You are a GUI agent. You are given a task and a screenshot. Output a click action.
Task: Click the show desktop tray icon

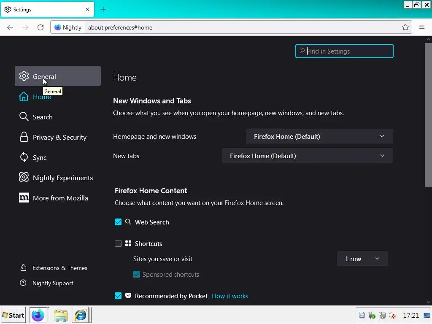[x=427, y=315]
